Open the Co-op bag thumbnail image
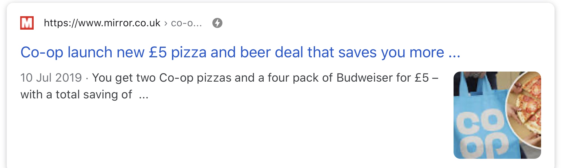This screenshot has height=168, width=561. click(x=497, y=115)
